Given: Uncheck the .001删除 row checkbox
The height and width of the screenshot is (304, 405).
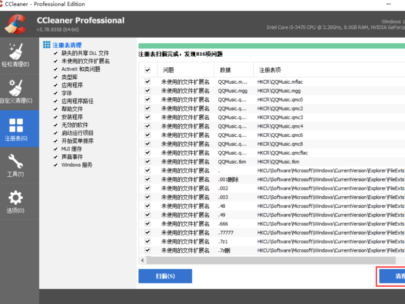Looking at the screenshot, I should [147, 179].
